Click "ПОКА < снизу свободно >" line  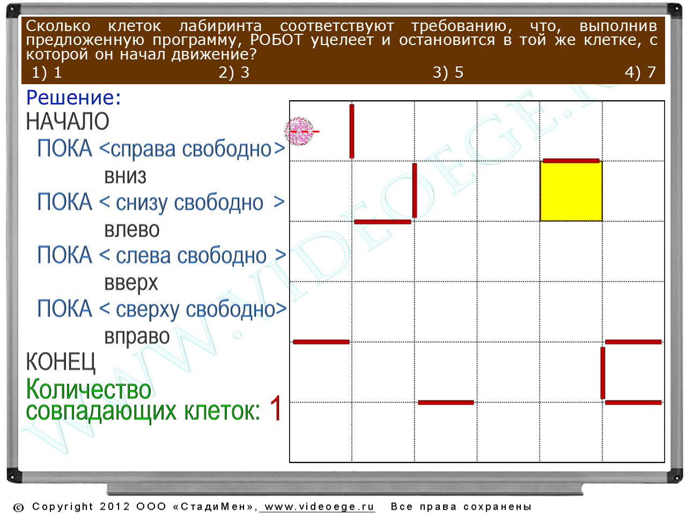[161, 202]
